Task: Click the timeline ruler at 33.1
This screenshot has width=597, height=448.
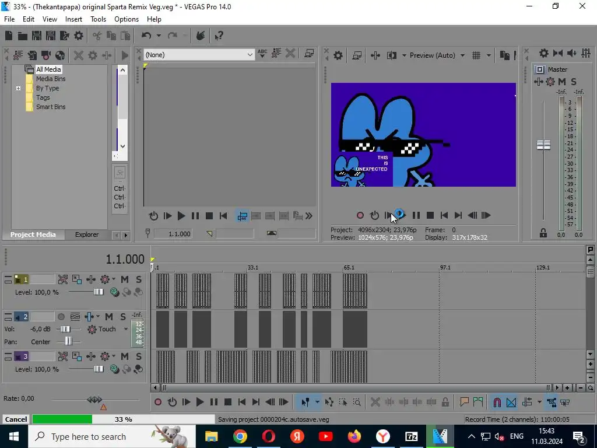Action: click(x=253, y=267)
